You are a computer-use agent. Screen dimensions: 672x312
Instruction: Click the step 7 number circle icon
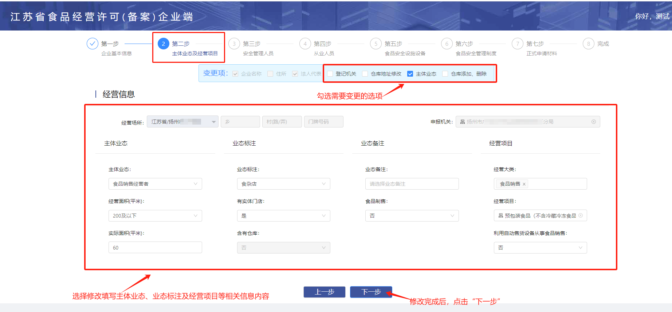[518, 44]
